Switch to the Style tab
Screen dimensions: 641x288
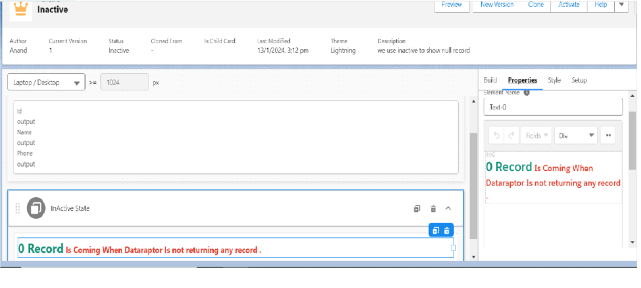pos(554,80)
